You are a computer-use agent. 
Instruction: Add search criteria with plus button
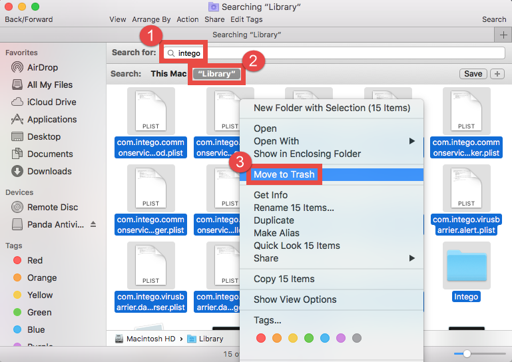click(497, 74)
